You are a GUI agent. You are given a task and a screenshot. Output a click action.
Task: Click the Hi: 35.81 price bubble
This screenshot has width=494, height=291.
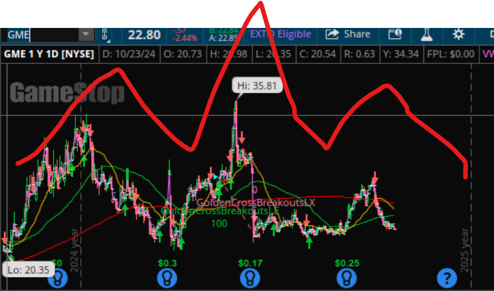tap(257, 86)
